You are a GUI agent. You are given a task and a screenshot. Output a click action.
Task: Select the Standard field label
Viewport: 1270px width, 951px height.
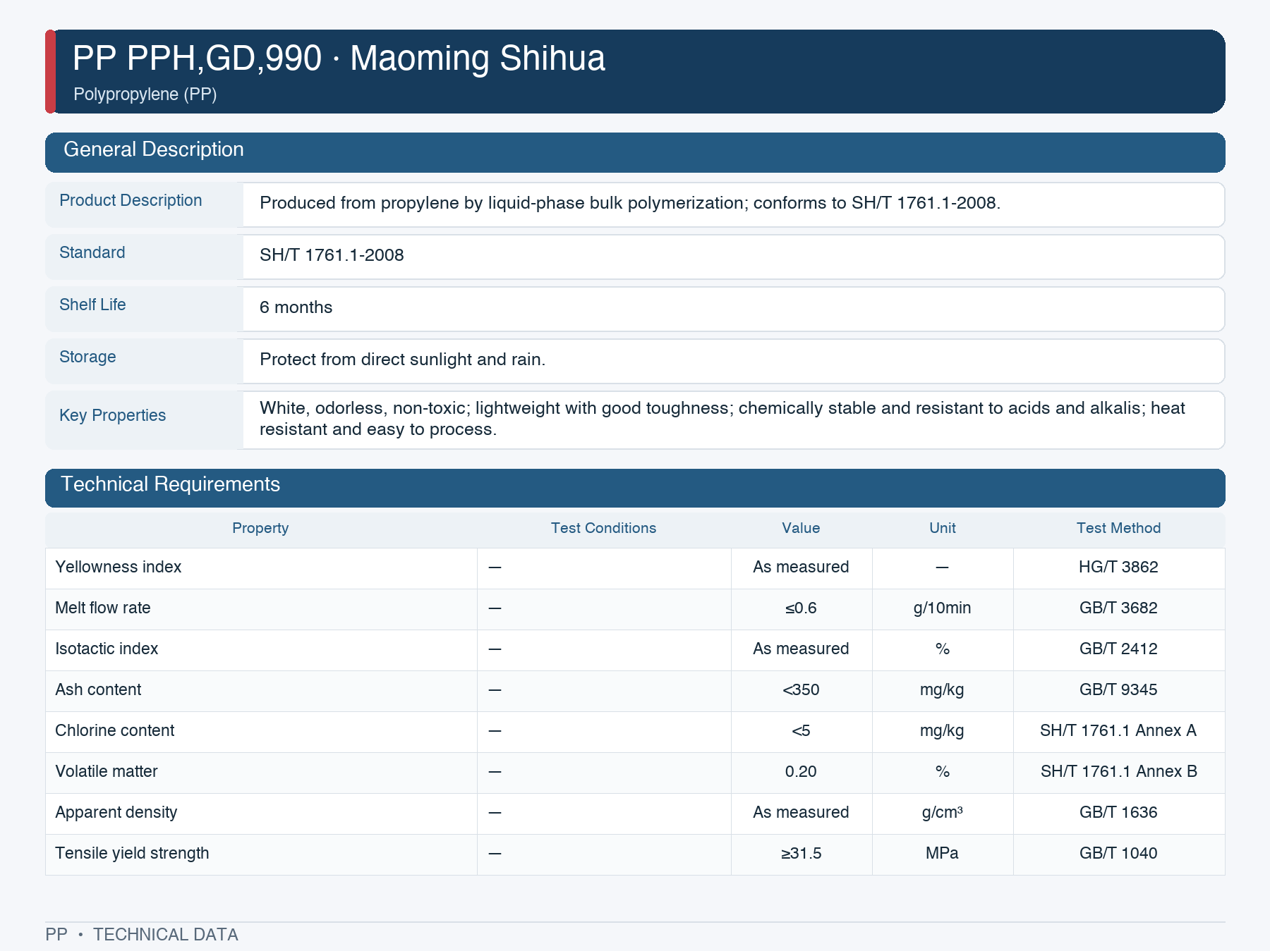92,253
